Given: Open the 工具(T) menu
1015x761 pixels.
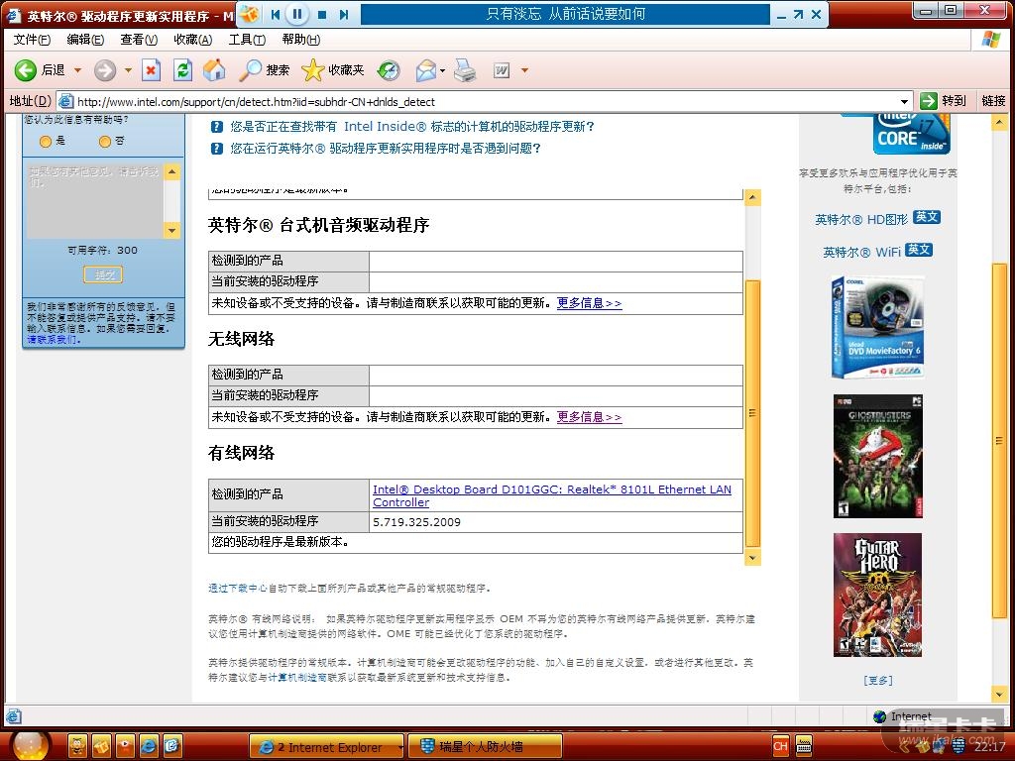Looking at the screenshot, I should (x=246, y=40).
